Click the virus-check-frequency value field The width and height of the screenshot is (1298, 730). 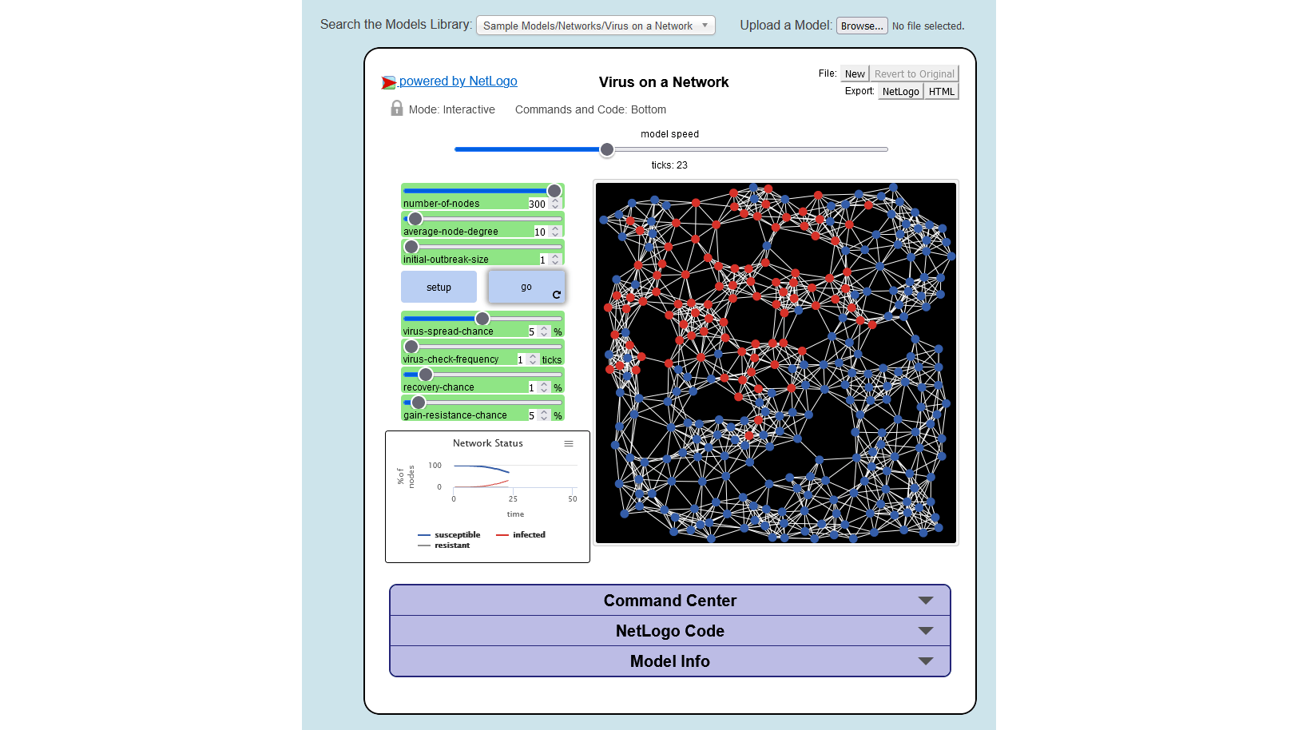tap(528, 359)
